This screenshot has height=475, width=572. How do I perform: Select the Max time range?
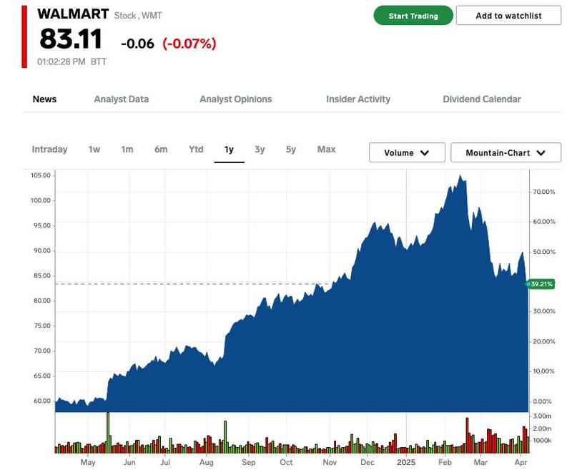coord(326,150)
